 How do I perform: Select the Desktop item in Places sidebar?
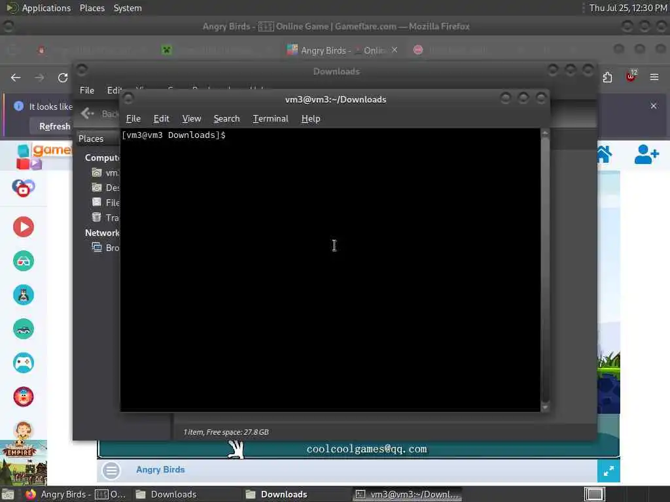(105, 188)
